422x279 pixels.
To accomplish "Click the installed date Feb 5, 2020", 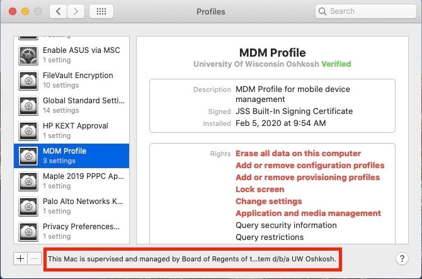I will click(281, 123).
